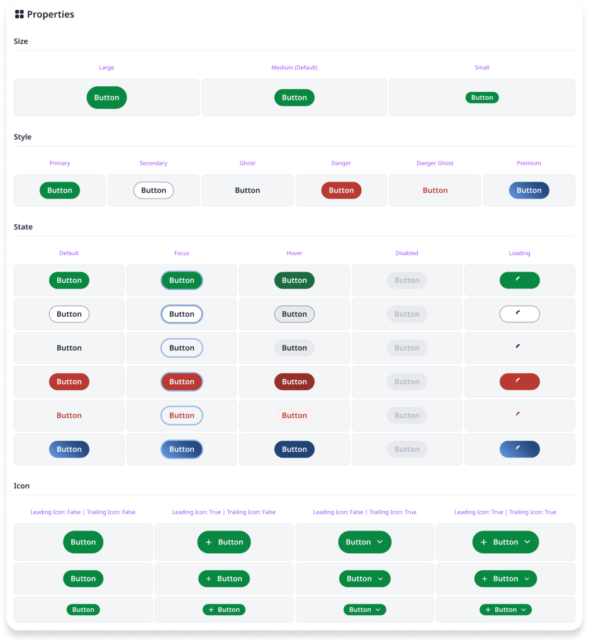Viewport: 589px width, 643px height.
Task: Click the chevron on the large trailing-icon-only button
Action: pyautogui.click(x=379, y=542)
